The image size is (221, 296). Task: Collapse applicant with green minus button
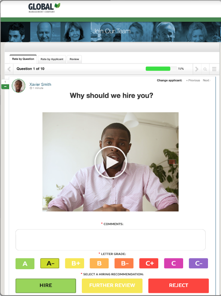[5, 87]
